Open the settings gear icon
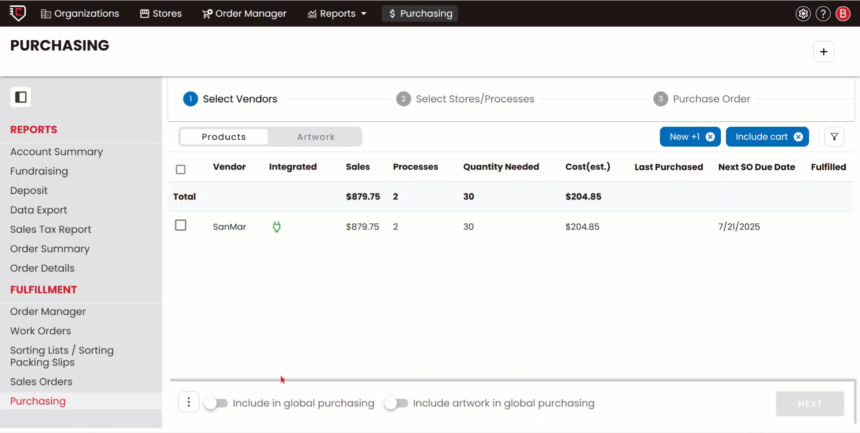The width and height of the screenshot is (860, 433). pos(803,14)
